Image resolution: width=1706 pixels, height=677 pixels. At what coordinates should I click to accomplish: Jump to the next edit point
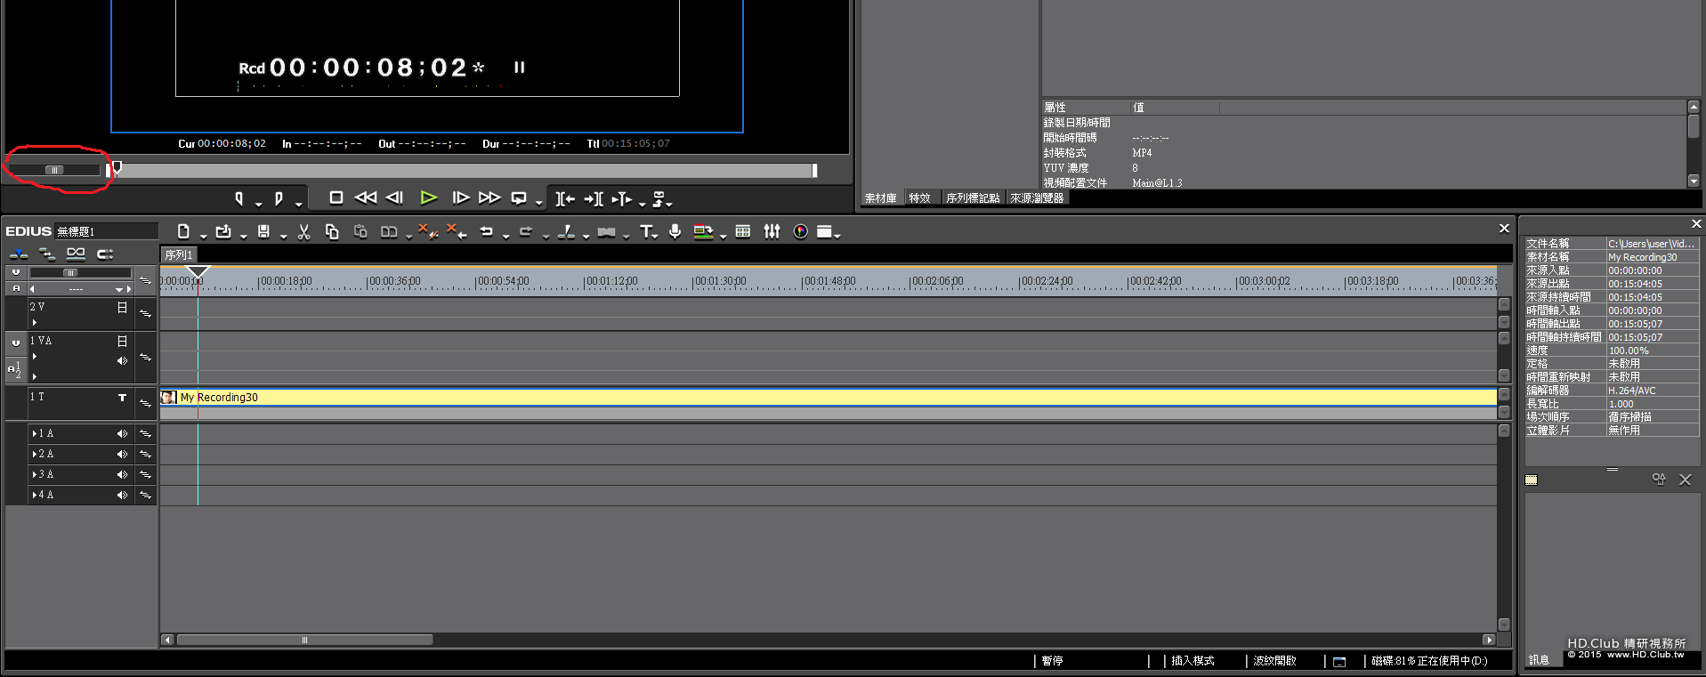[x=594, y=198]
